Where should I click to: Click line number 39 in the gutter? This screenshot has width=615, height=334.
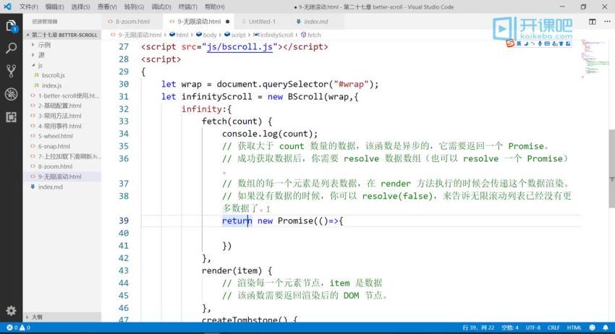point(124,220)
